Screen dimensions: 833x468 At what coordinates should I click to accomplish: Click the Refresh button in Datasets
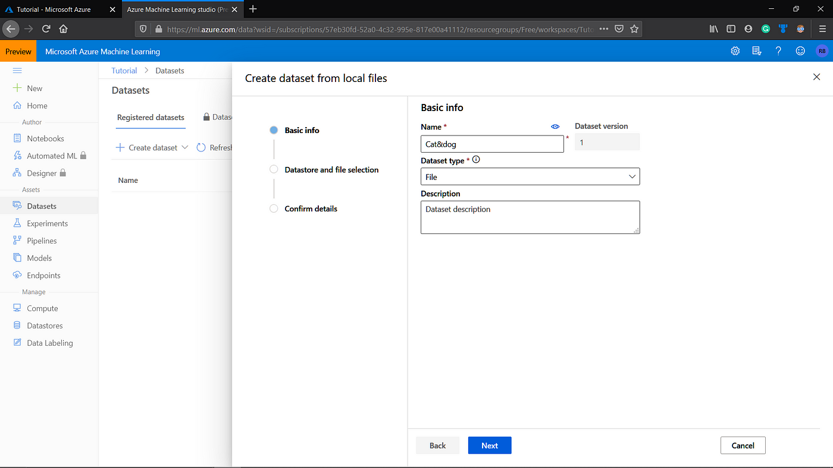tap(214, 147)
